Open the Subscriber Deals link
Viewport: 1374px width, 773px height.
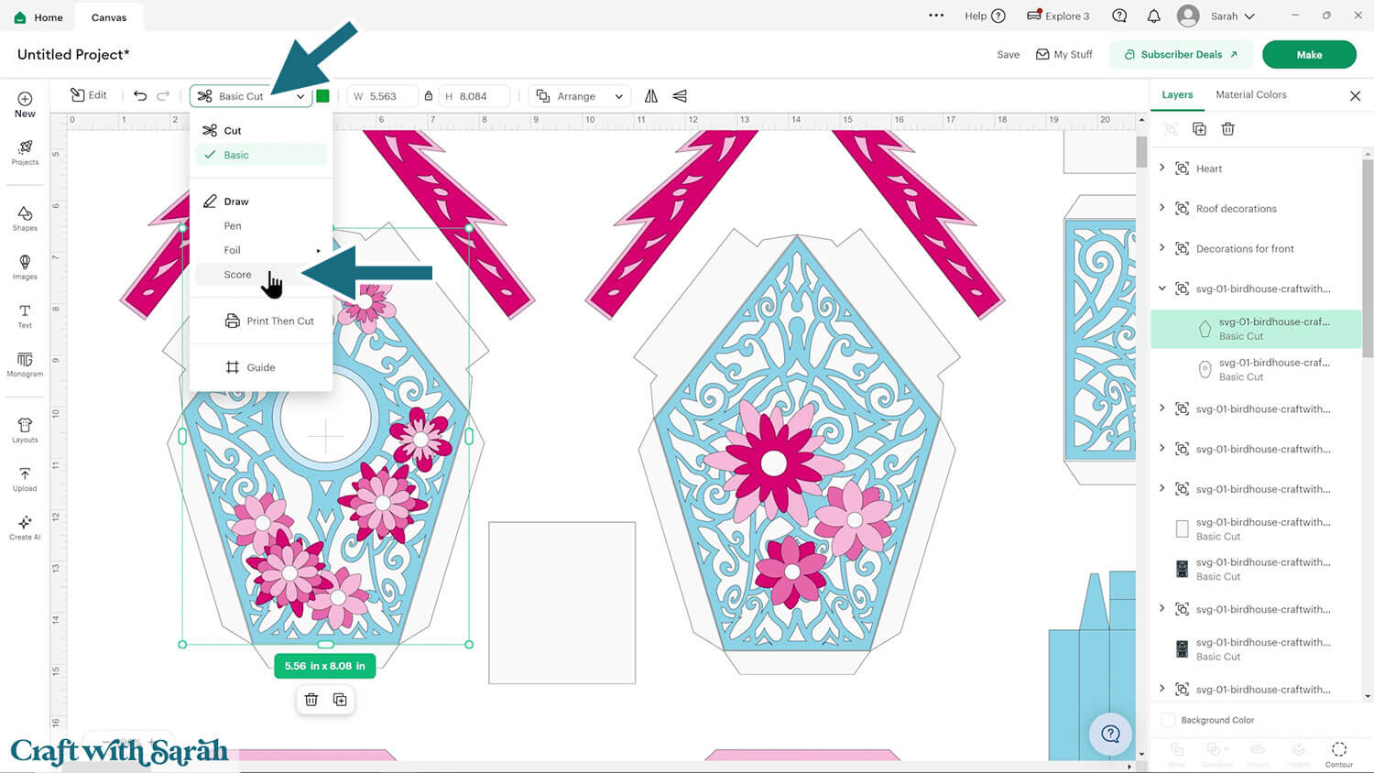(1181, 55)
